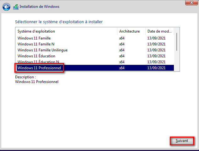
Task: Click the 13/09/2021 date in Famille Unilingue row
Action: click(x=156, y=50)
